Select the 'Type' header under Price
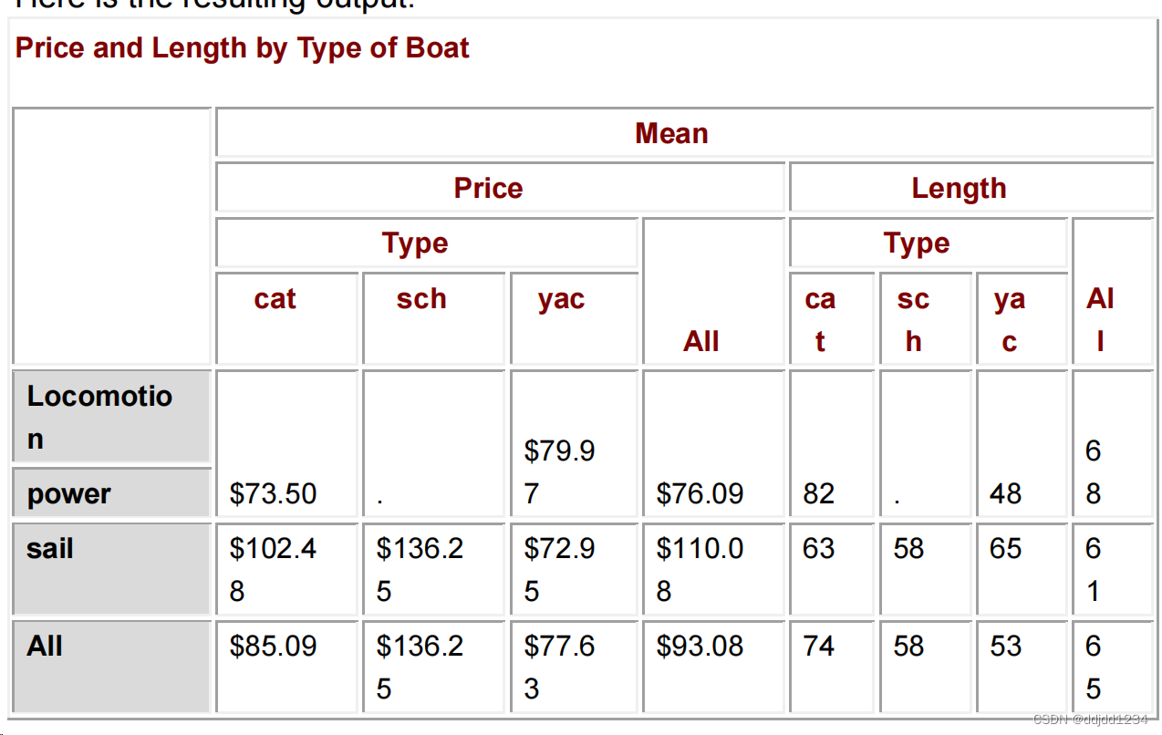Image resolution: width=1162 pixels, height=735 pixels. pos(426,243)
